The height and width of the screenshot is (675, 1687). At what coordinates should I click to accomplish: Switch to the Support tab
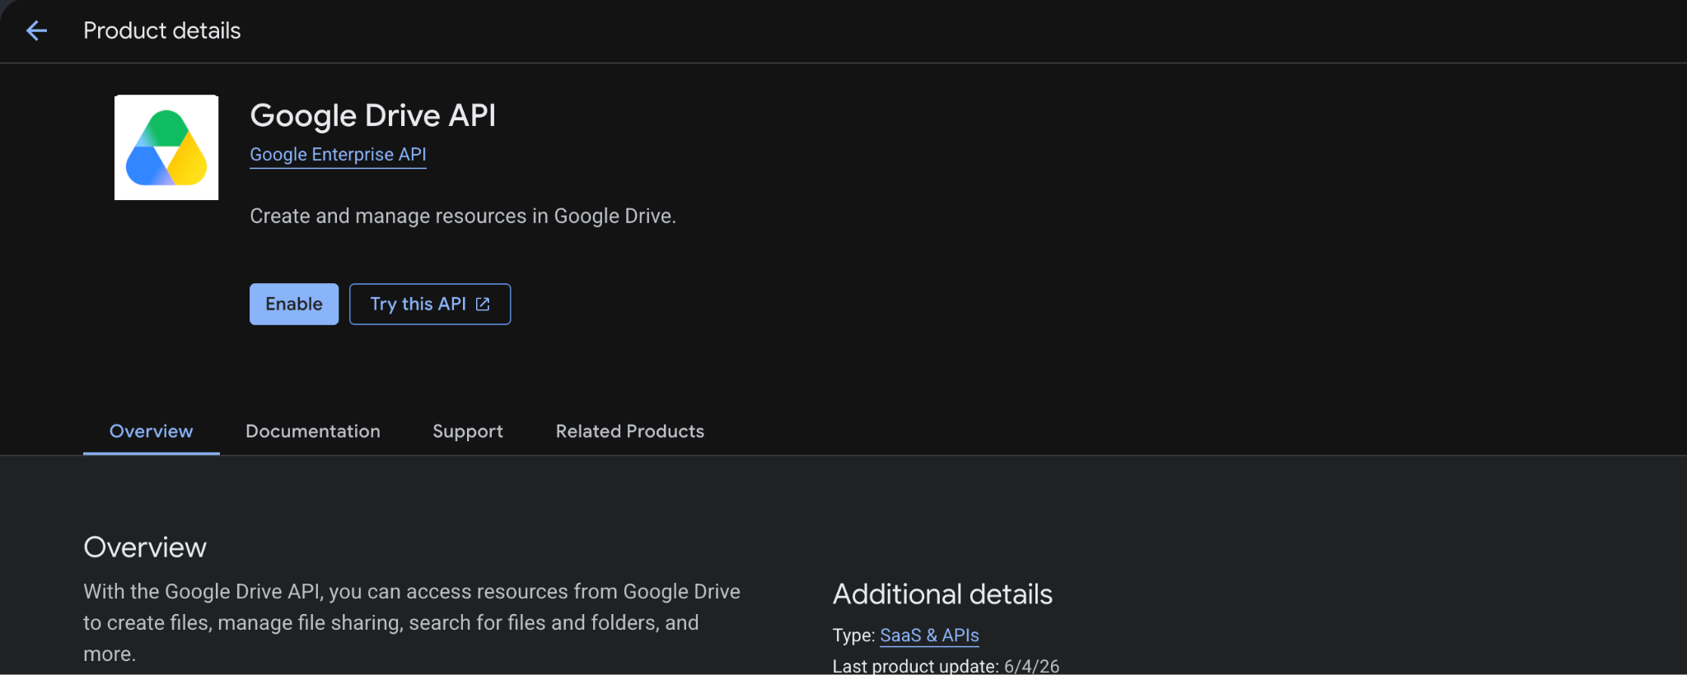(x=468, y=431)
